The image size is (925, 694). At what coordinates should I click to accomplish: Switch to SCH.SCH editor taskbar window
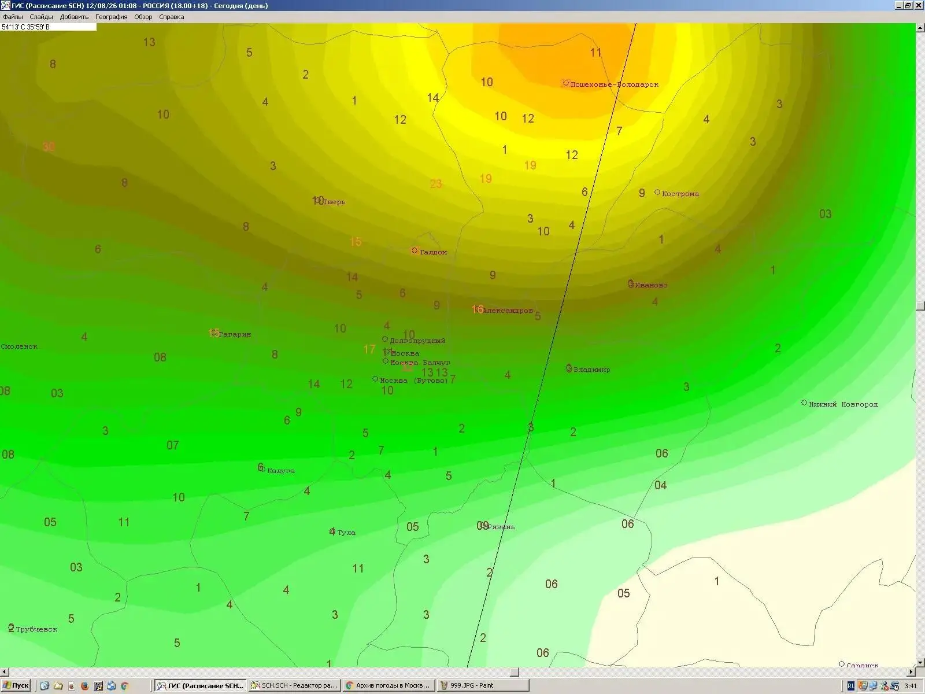click(294, 686)
